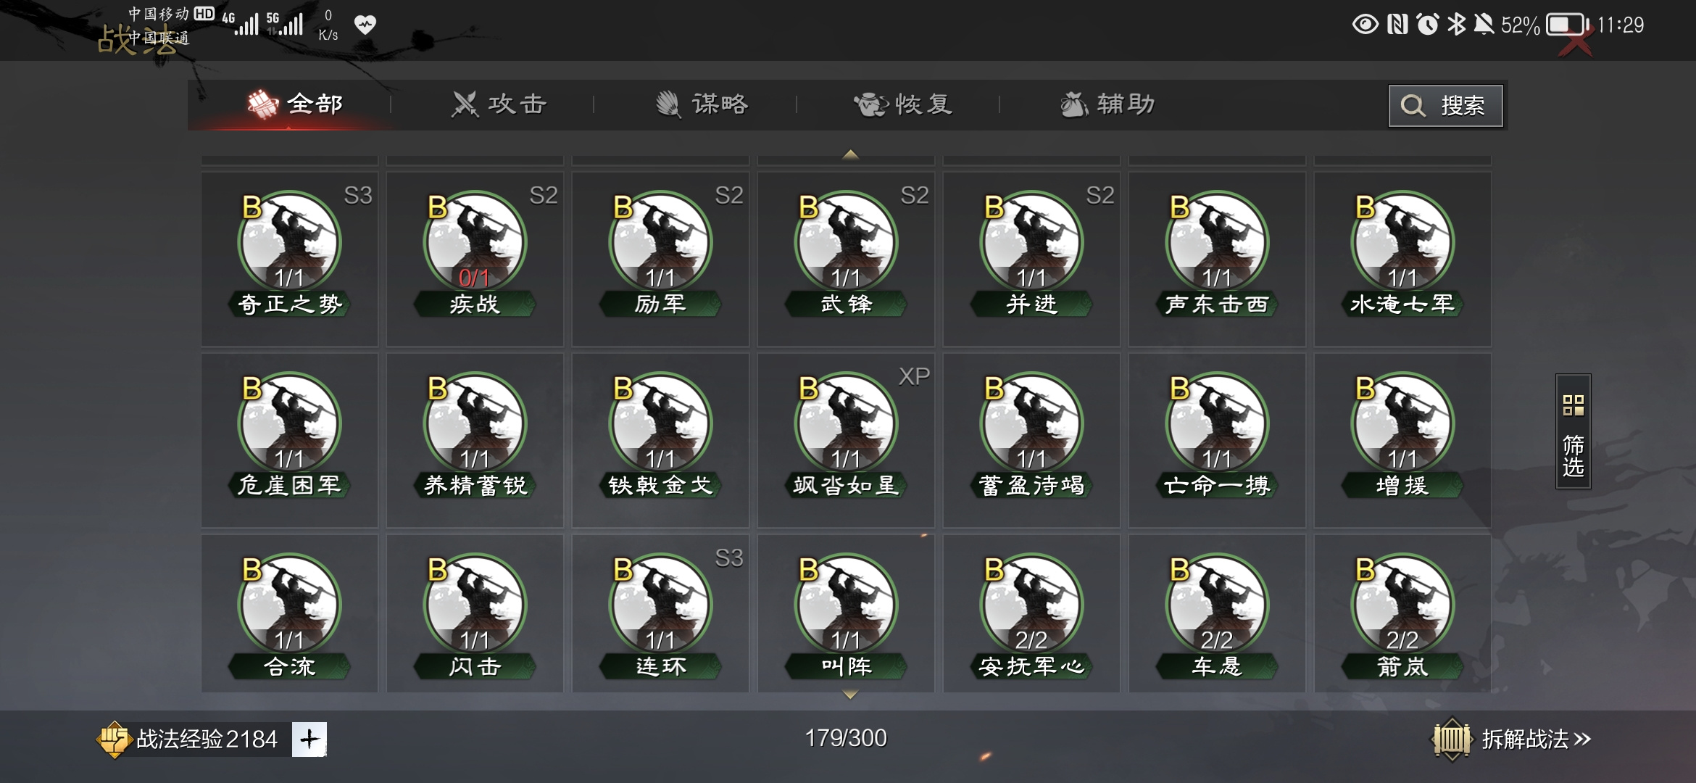Tap the S3 season tag on 连环
Viewport: 1696px width, 783px height.
tap(729, 558)
